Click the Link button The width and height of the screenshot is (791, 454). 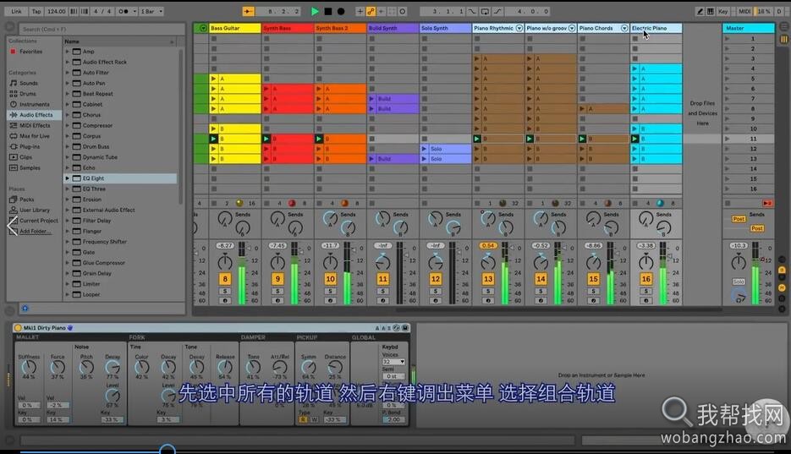17,11
